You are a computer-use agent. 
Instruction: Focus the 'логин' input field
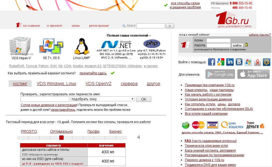[x=219, y=40]
